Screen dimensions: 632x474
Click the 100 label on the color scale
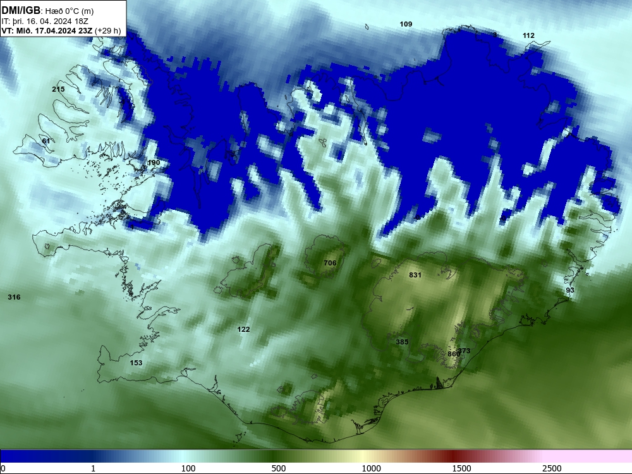tap(188, 468)
